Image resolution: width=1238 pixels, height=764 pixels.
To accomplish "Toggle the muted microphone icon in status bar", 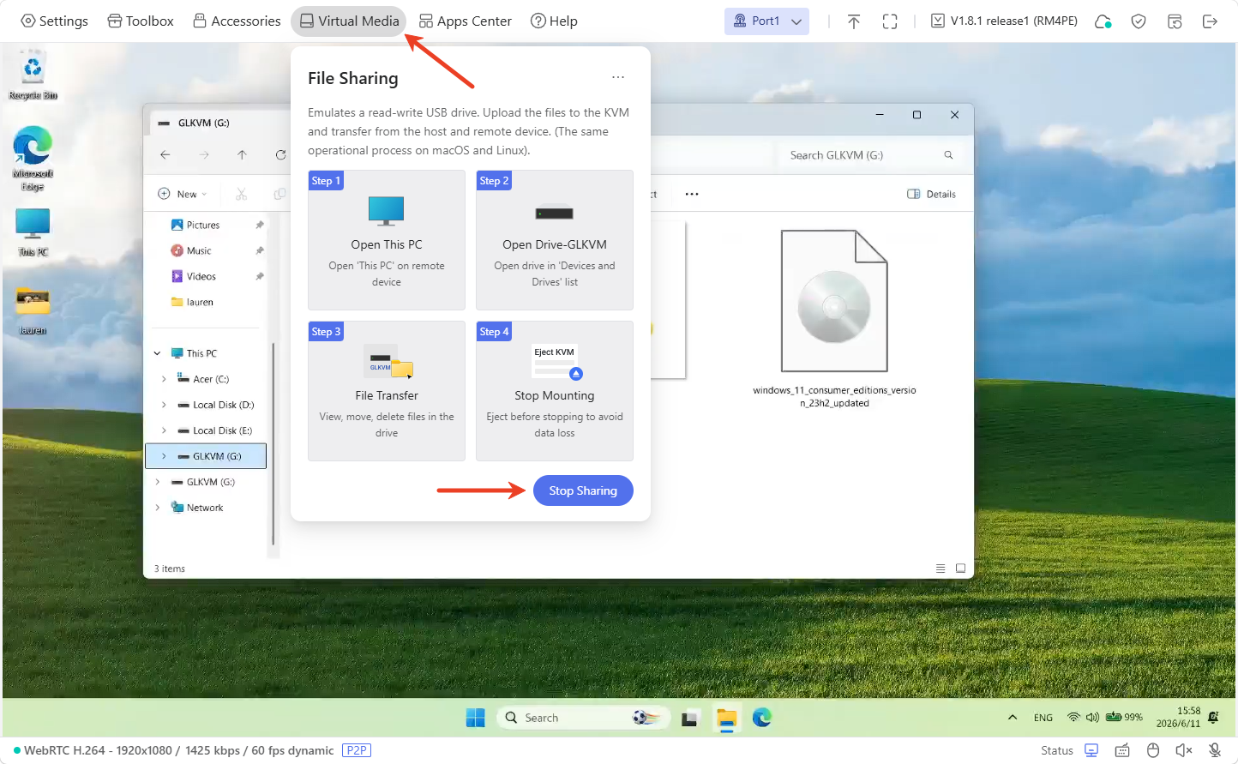I will [1215, 750].
